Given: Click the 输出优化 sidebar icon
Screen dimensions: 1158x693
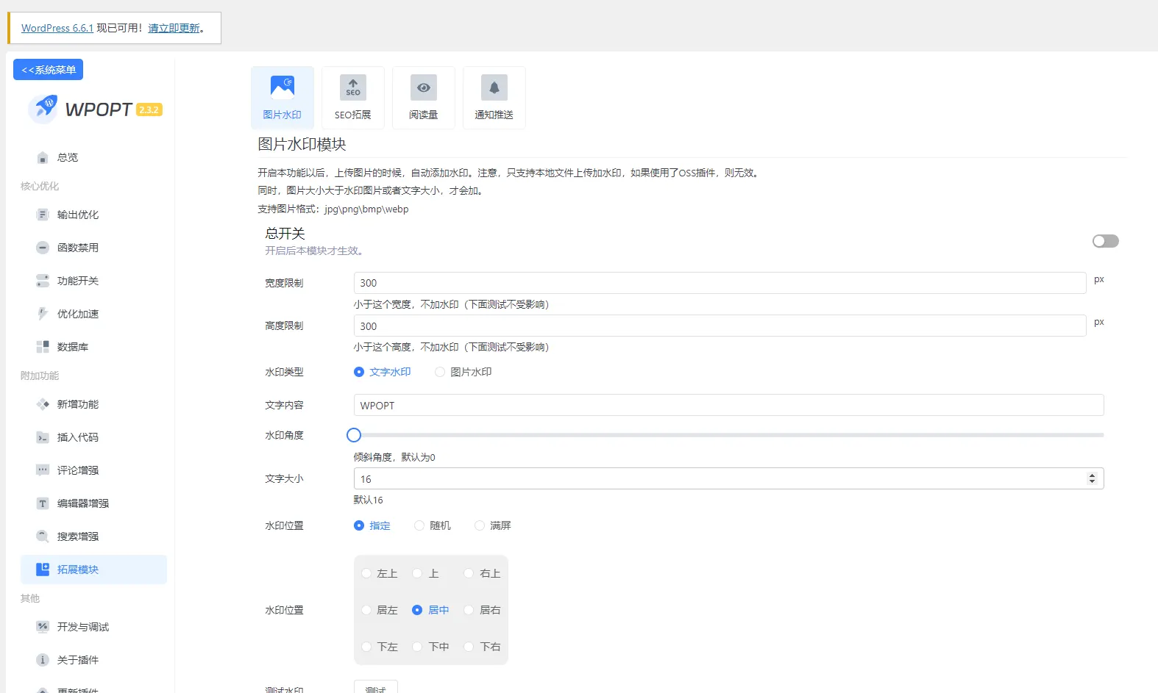Looking at the screenshot, I should pyautogui.click(x=43, y=215).
